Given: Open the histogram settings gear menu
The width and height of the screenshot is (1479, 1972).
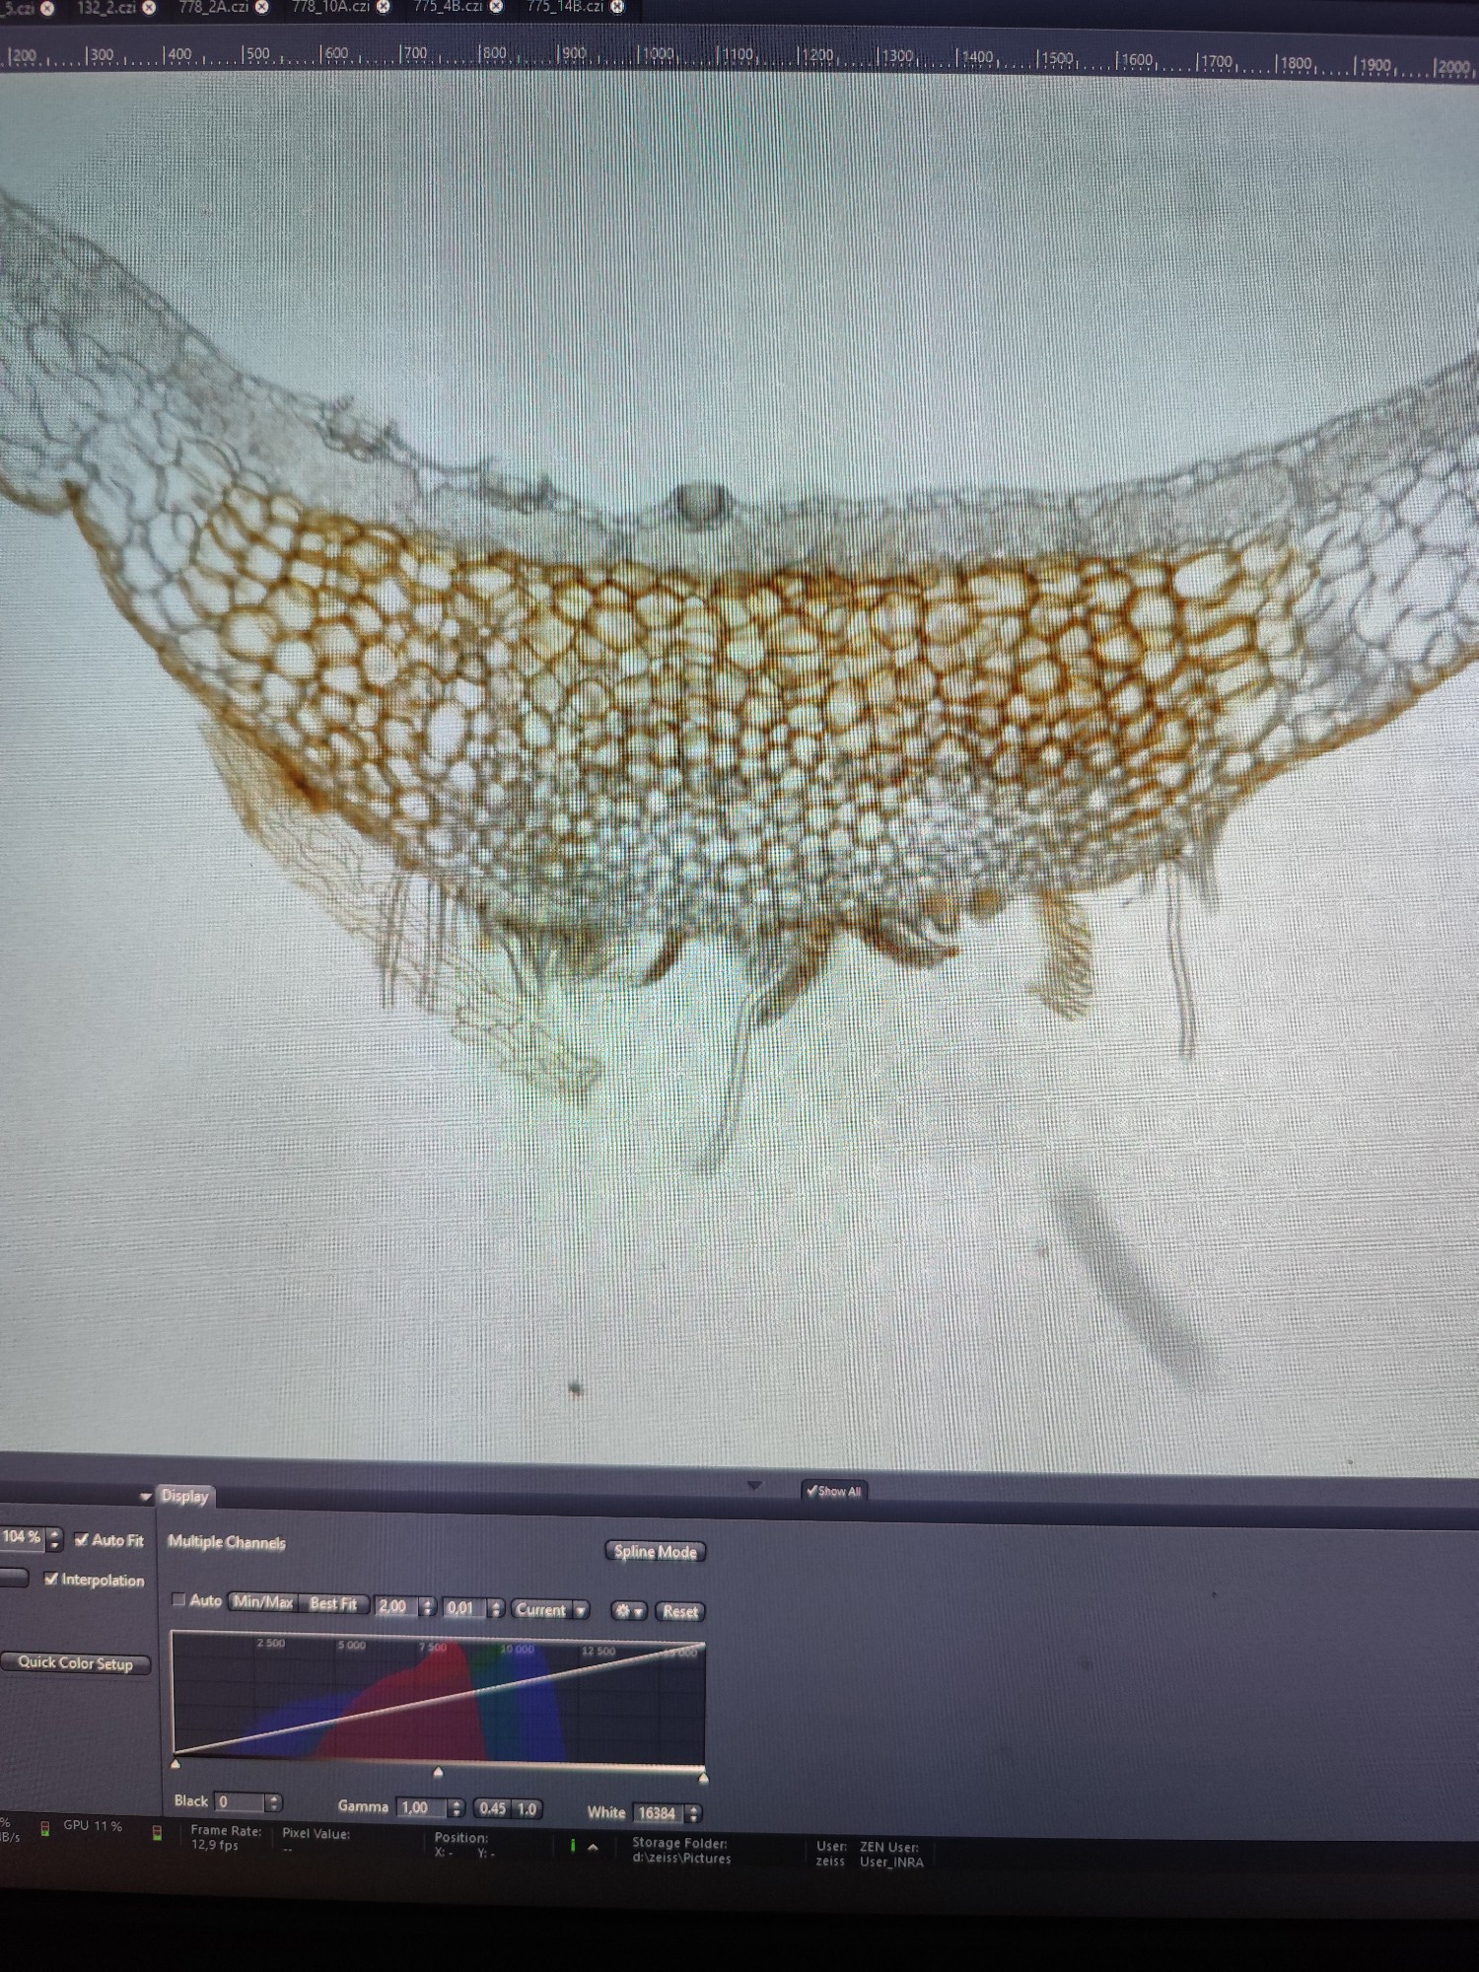Looking at the screenshot, I should [628, 1611].
